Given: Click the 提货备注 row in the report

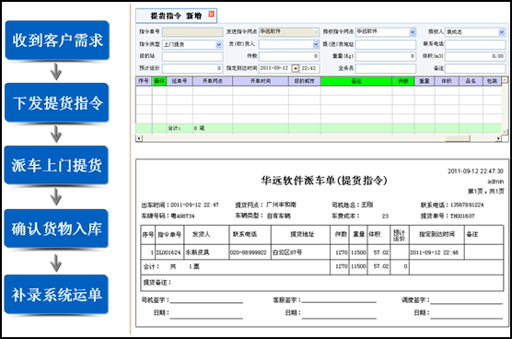Looking at the screenshot, I should (x=322, y=283).
